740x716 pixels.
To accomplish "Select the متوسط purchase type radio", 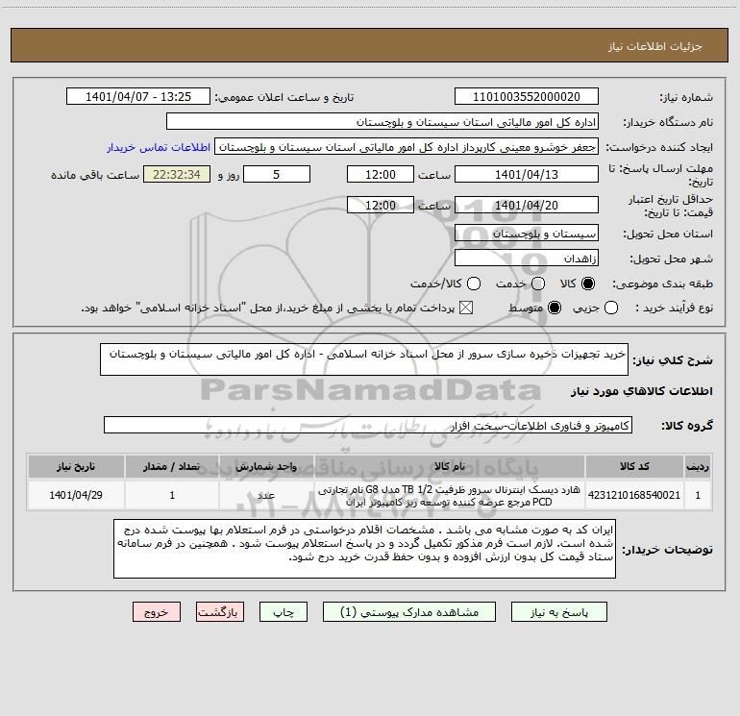I will click(555, 308).
